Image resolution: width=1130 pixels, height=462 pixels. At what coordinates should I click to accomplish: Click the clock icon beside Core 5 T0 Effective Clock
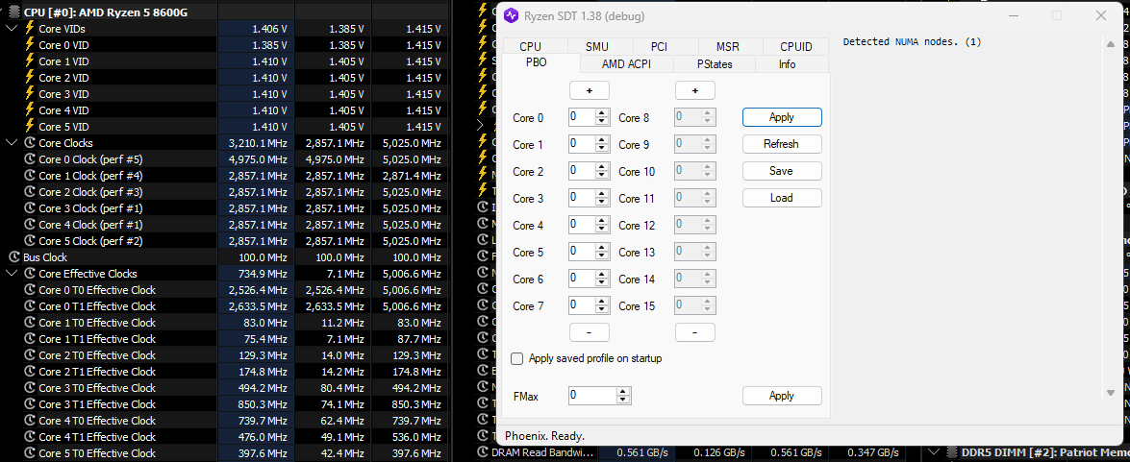[x=30, y=453]
